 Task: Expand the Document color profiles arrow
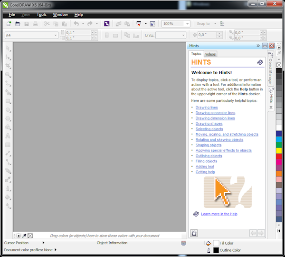click(x=56, y=249)
